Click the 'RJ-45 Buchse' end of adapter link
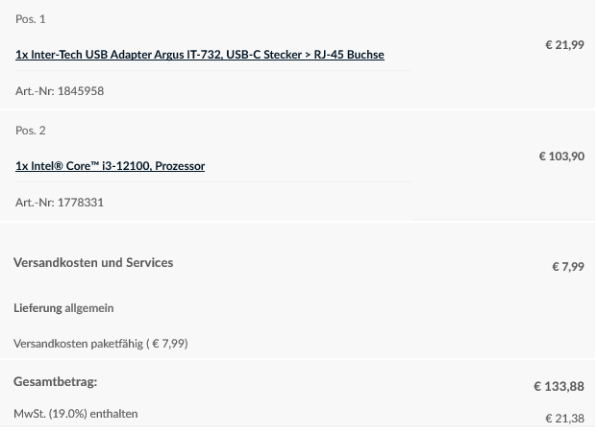 point(349,55)
